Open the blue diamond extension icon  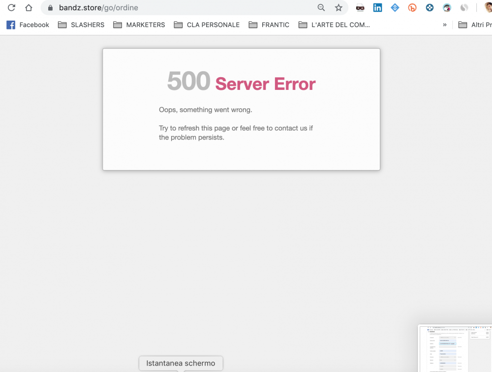pos(395,7)
